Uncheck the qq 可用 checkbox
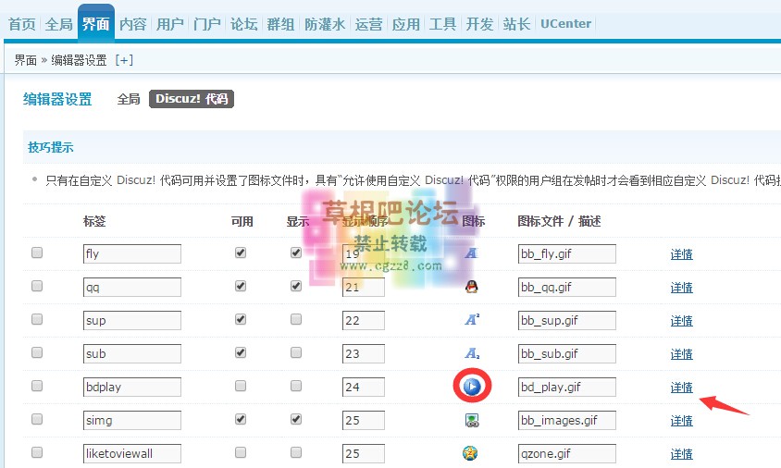 pos(241,286)
